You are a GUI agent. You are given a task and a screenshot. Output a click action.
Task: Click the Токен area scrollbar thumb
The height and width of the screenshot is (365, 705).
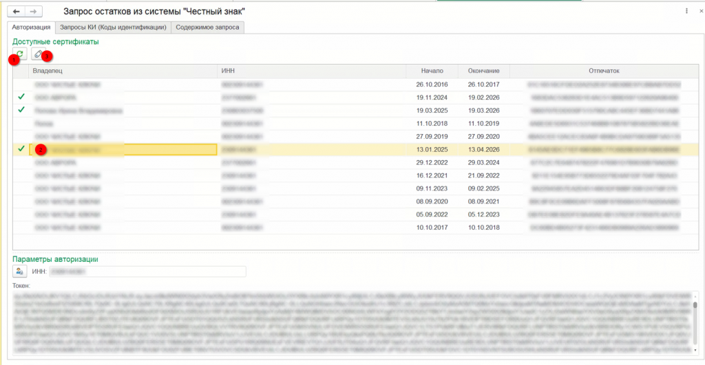pos(695,305)
